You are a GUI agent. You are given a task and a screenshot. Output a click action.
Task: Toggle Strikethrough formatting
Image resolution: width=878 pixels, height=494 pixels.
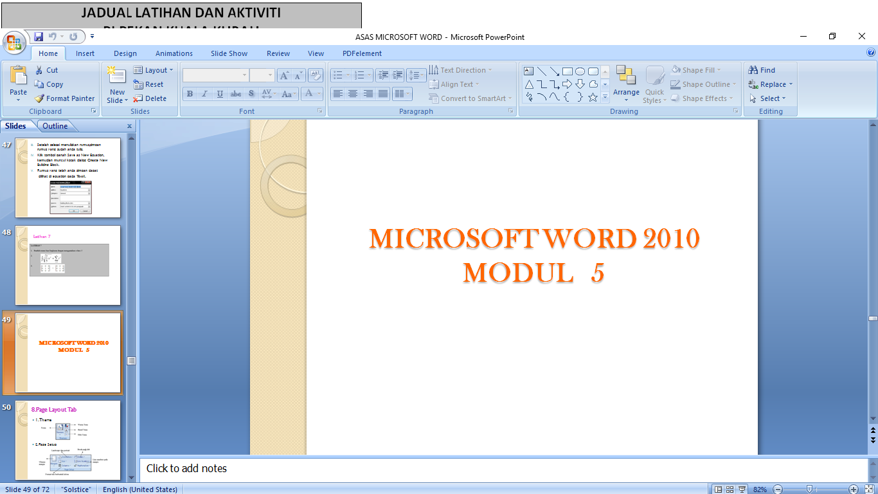pyautogui.click(x=236, y=94)
